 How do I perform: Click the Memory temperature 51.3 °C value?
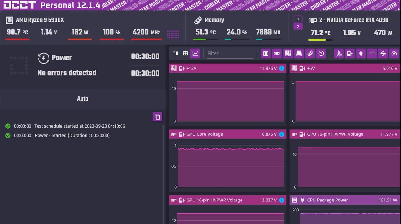coord(206,32)
